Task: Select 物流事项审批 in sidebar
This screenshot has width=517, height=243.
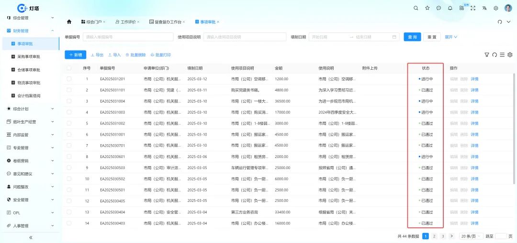Action: 30,83
